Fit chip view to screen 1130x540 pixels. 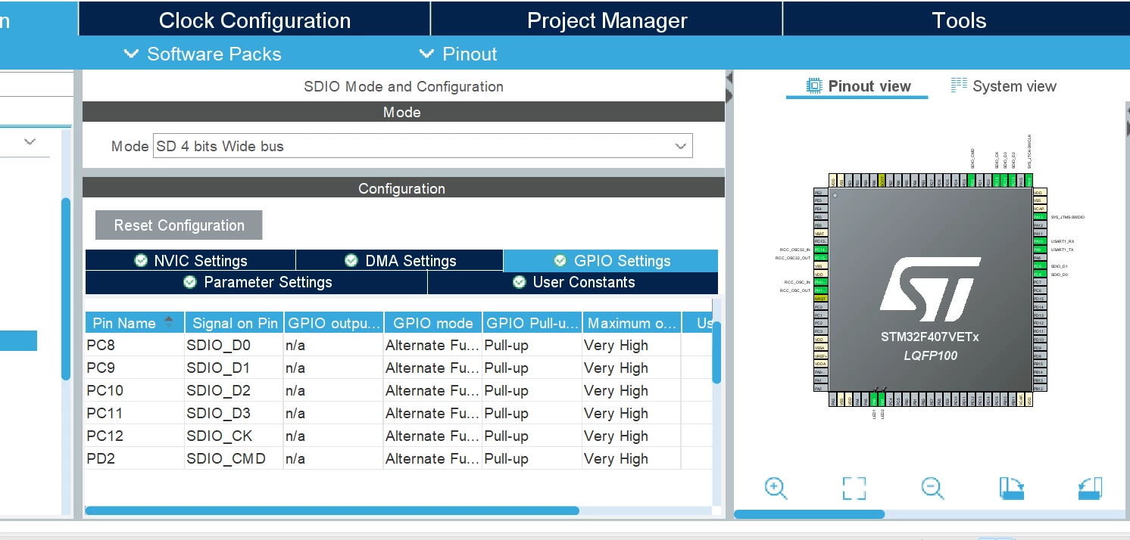[854, 488]
